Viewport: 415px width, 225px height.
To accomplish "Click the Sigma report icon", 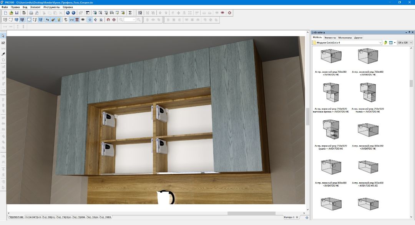I will (x=130, y=13).
